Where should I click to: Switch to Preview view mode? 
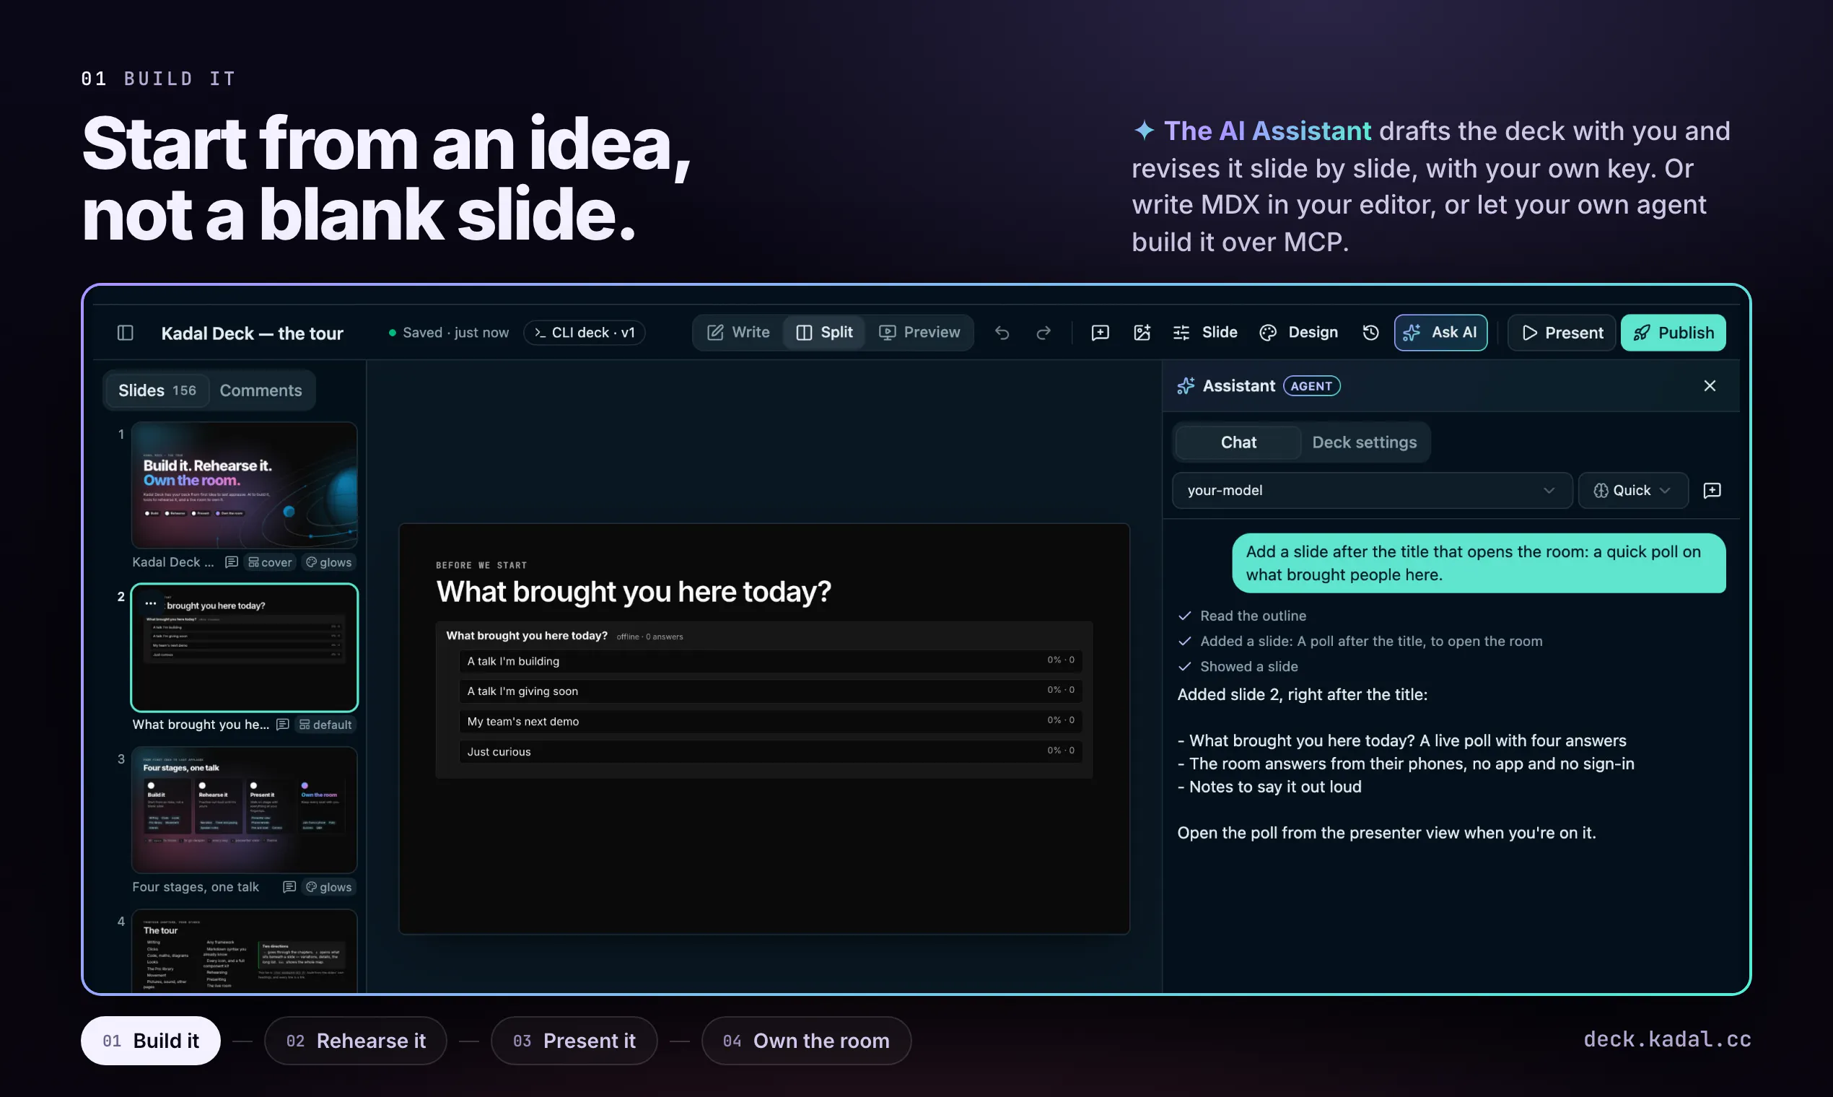point(919,333)
